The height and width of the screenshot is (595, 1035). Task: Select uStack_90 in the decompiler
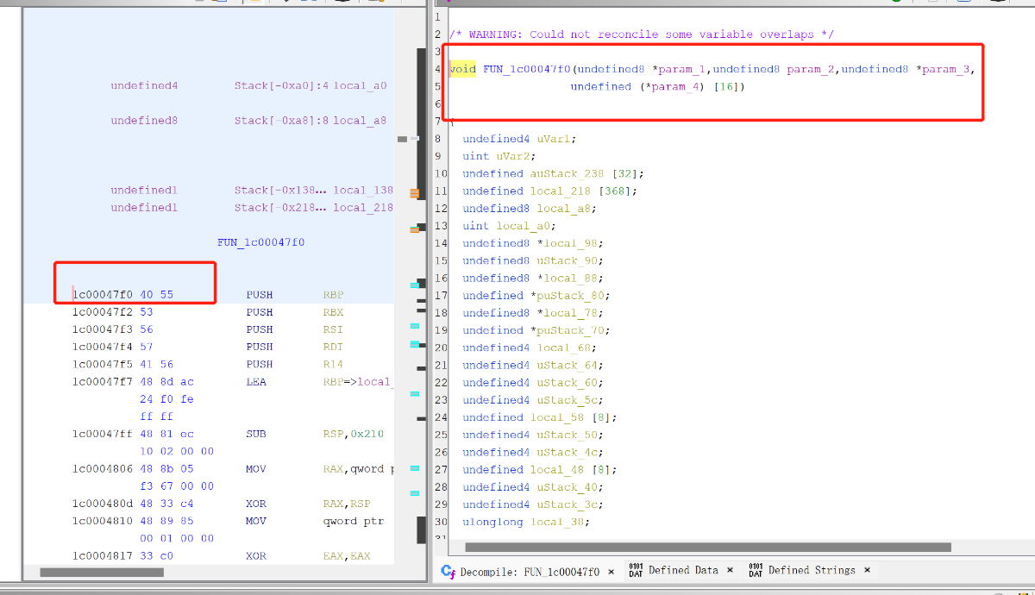coord(570,260)
